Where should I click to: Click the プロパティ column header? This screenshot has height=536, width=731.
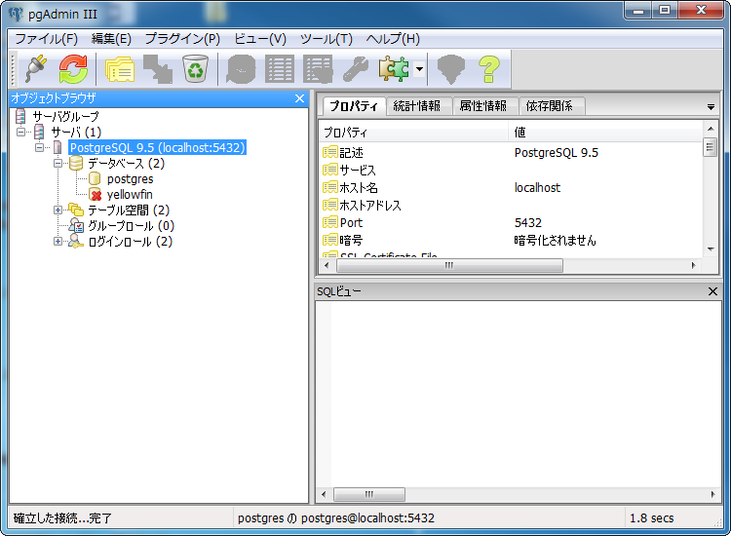pos(413,133)
